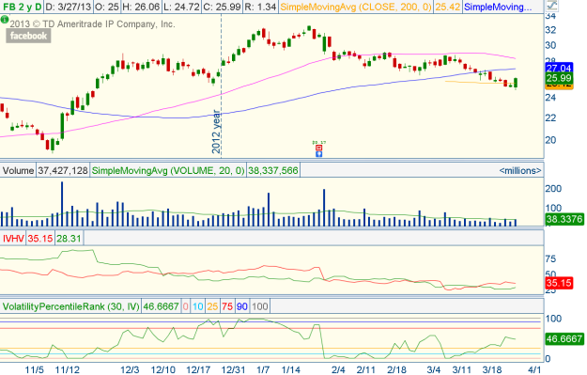The height and width of the screenshot is (375, 587).
Task: Click the green info circle icon
Action: [4, 19]
